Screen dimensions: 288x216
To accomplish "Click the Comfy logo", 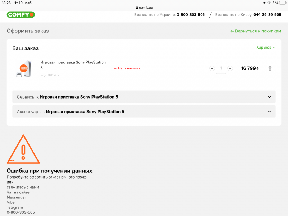I will click(21, 15).
